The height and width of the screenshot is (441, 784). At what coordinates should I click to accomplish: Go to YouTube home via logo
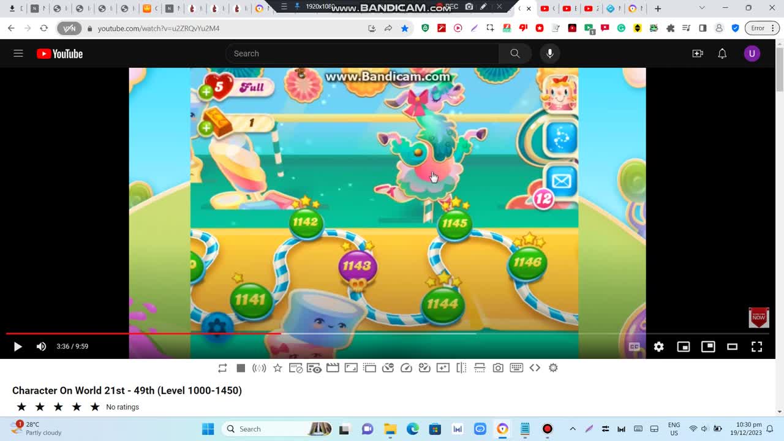59,54
